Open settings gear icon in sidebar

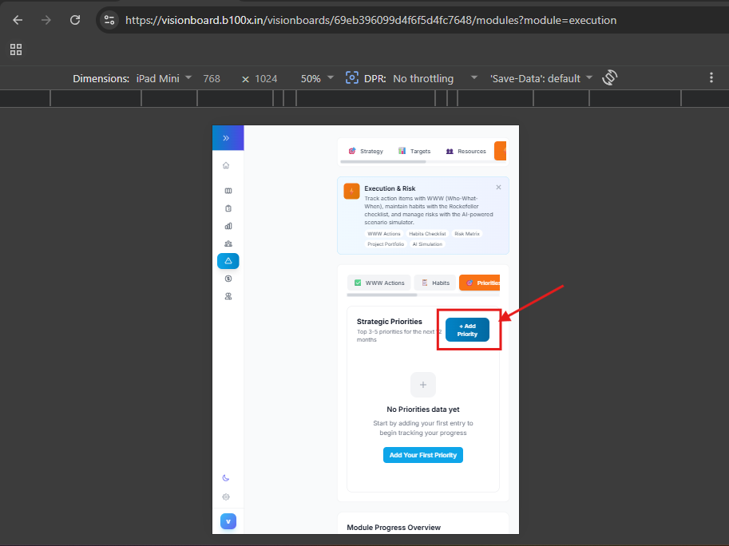tap(226, 497)
